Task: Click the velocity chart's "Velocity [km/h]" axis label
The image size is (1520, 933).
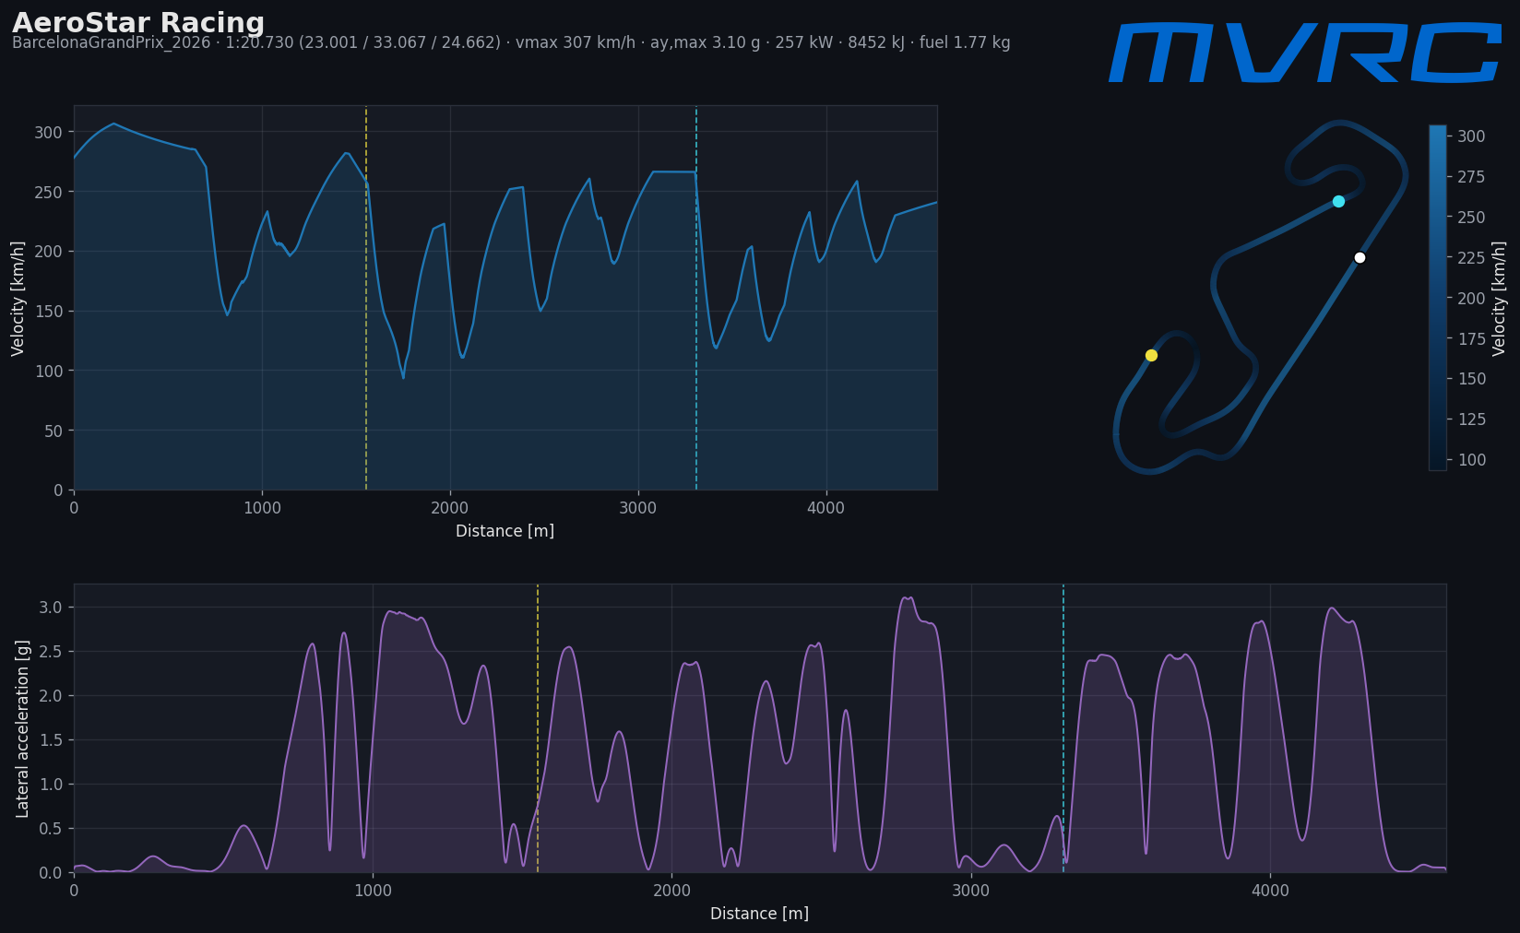Action: point(18,298)
